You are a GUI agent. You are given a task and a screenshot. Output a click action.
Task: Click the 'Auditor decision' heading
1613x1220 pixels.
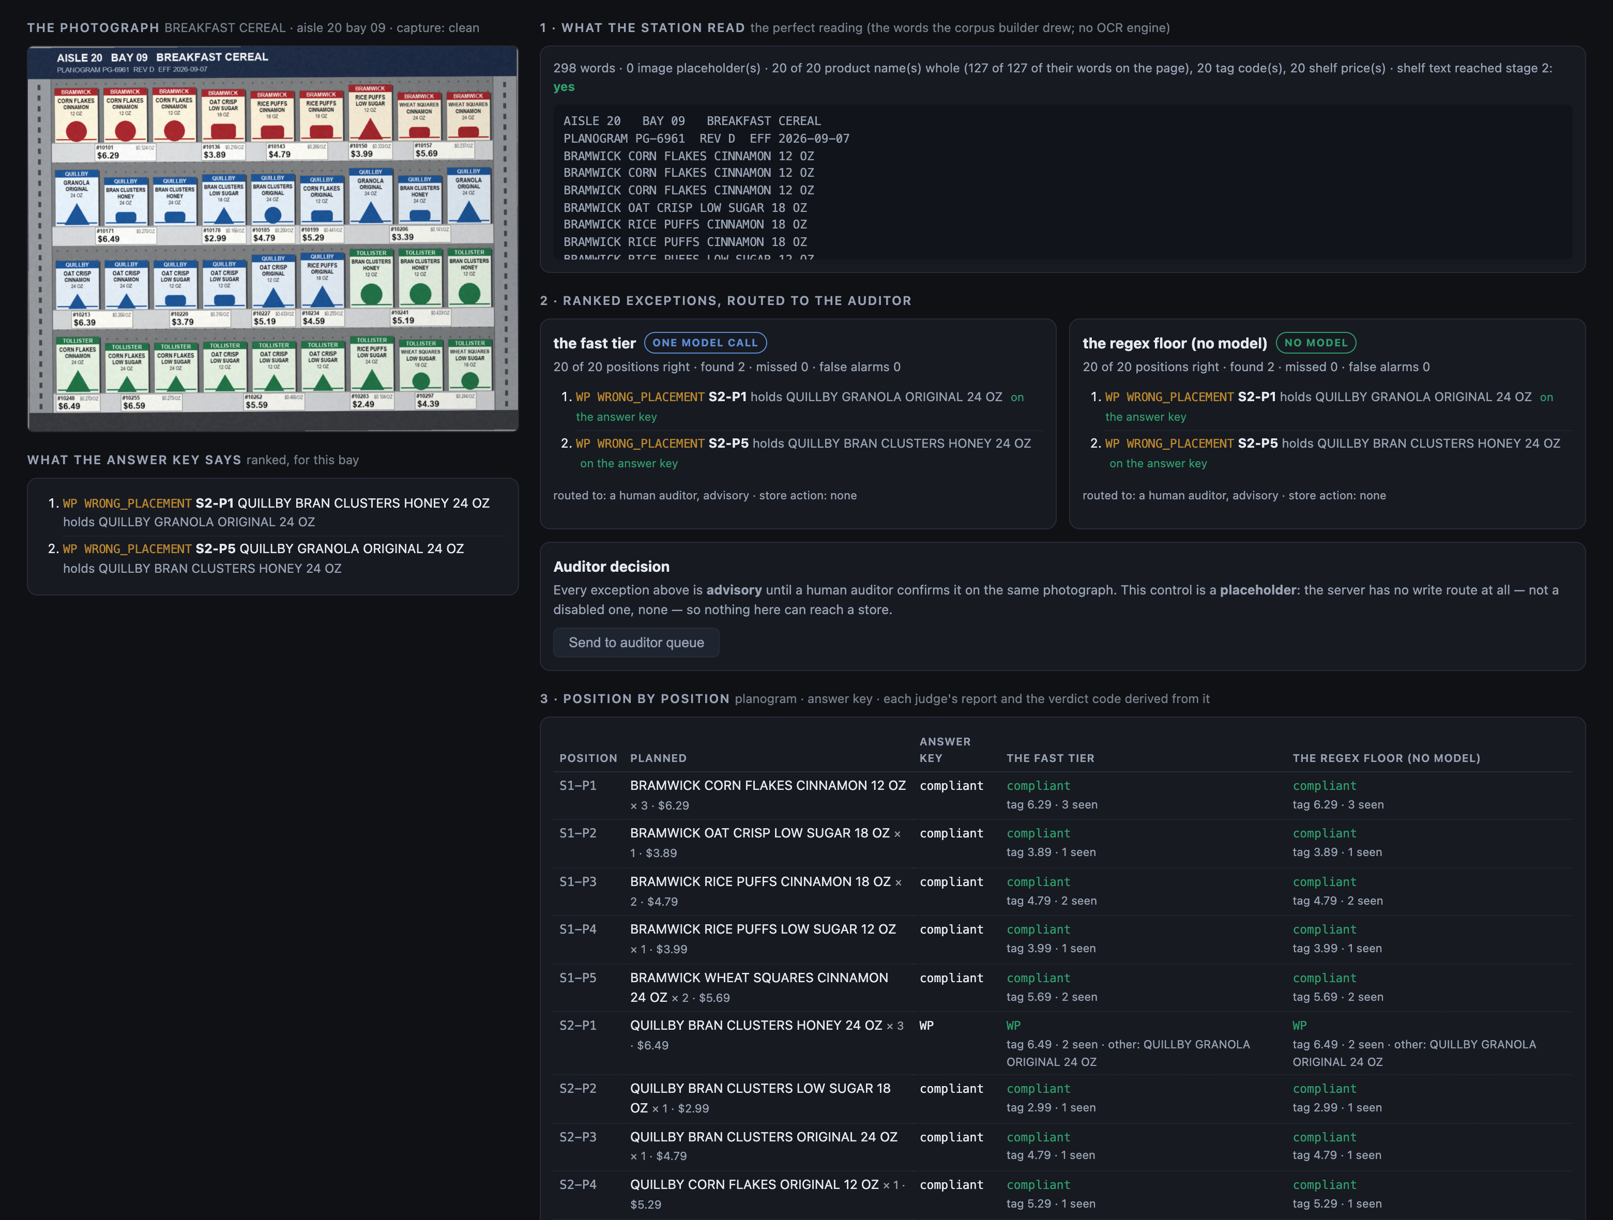point(611,567)
